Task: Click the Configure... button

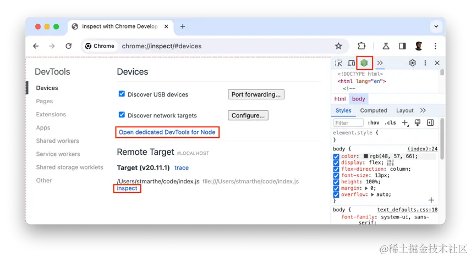Action: pyautogui.click(x=248, y=115)
